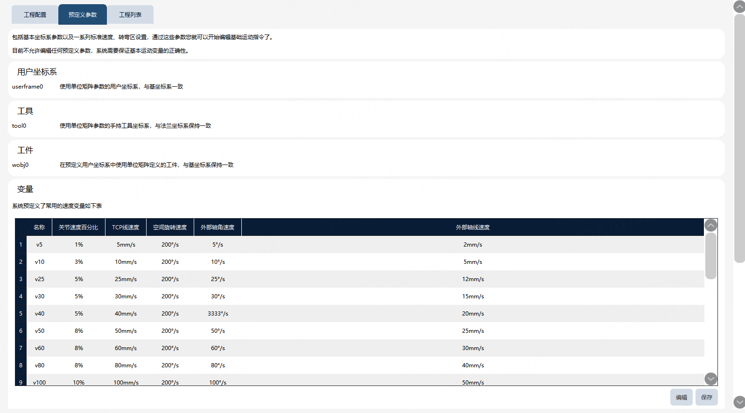Click the 保存 button

click(x=707, y=397)
